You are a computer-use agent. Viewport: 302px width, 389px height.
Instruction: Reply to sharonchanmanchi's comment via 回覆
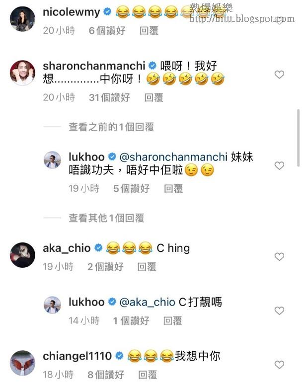(x=153, y=97)
